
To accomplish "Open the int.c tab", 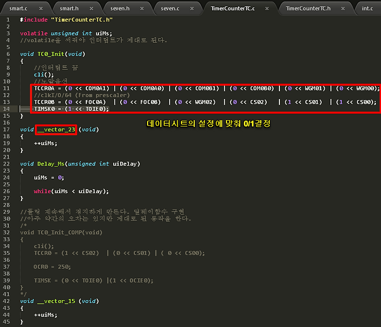I will coord(367,8).
